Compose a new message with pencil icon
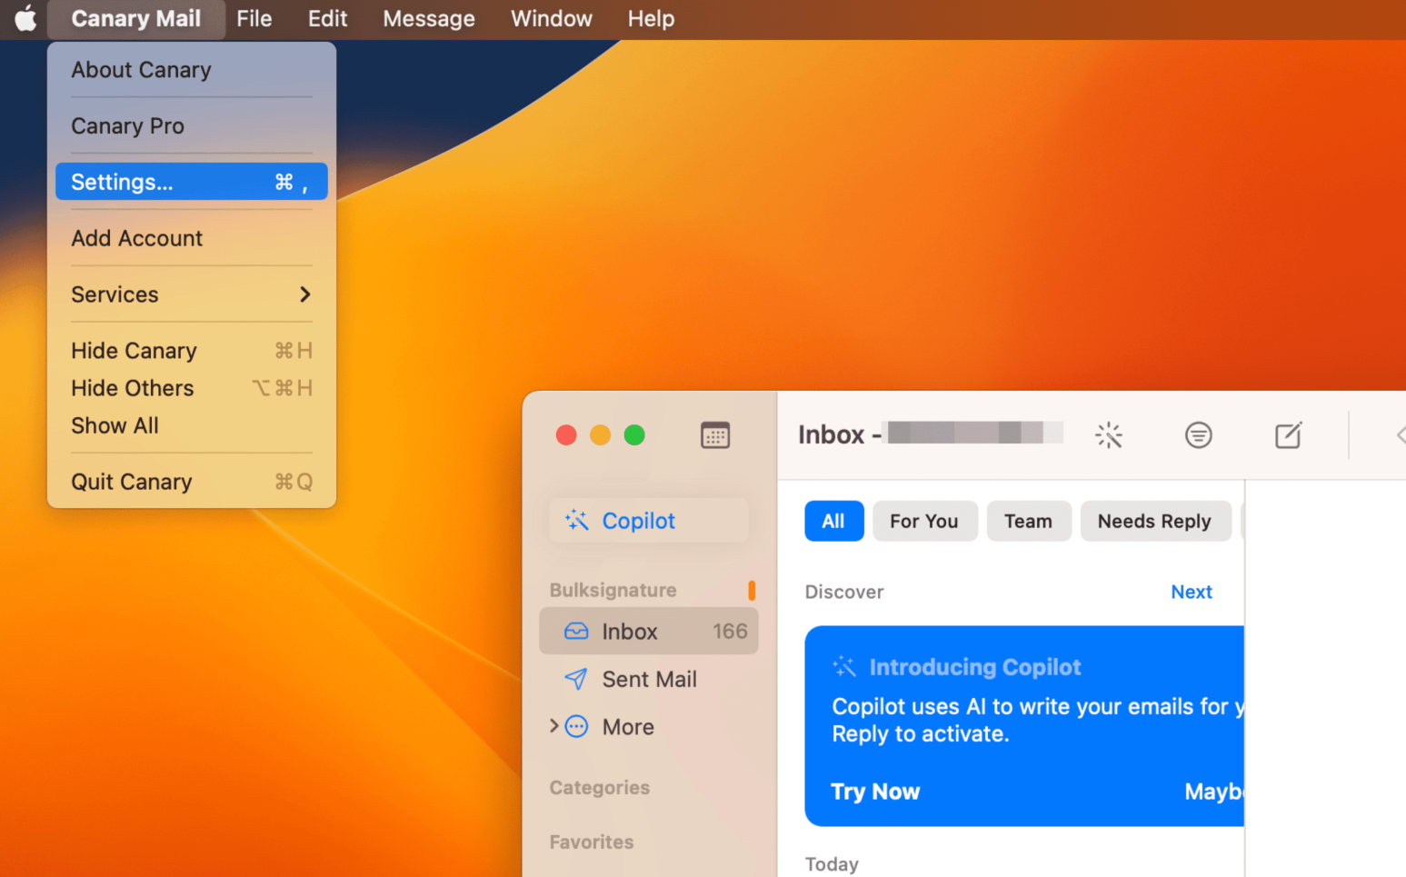Viewport: 1406px width, 877px height. 1288,435
